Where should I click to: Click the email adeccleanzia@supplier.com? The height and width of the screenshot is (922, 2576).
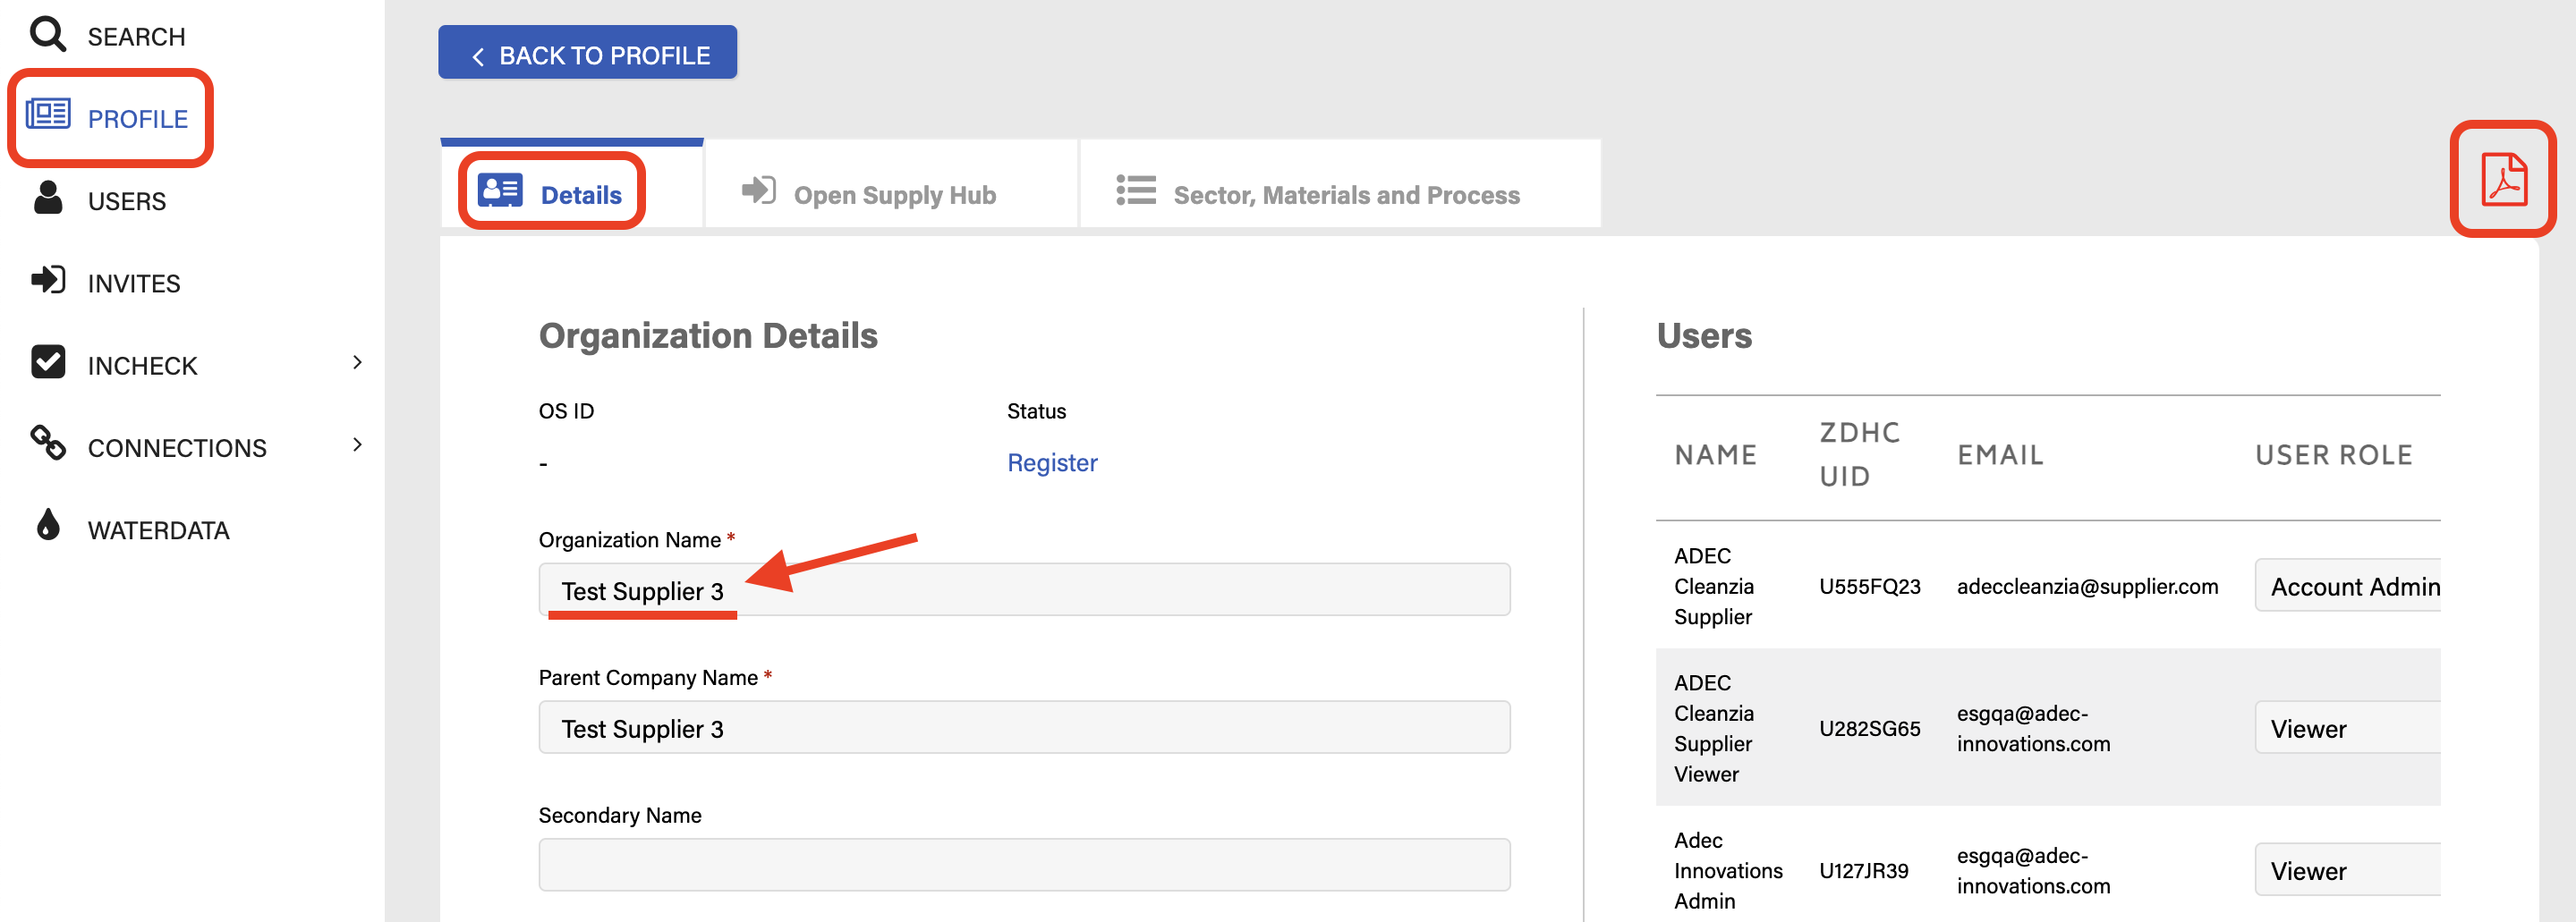coord(2087,586)
